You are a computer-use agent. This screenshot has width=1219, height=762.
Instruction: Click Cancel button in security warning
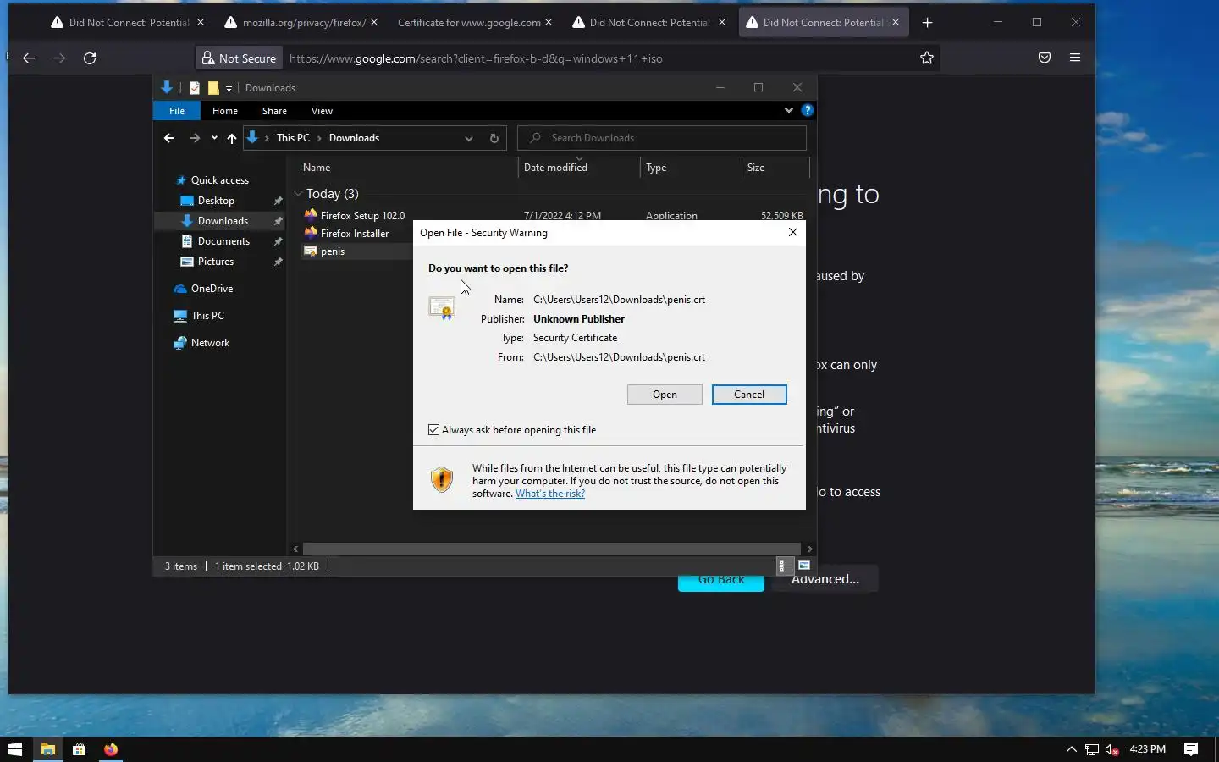tap(749, 395)
